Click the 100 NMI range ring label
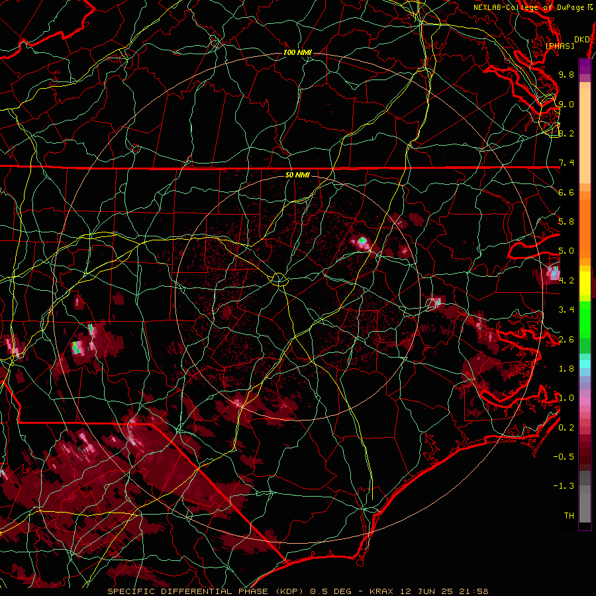The image size is (596, 596). 297,52
